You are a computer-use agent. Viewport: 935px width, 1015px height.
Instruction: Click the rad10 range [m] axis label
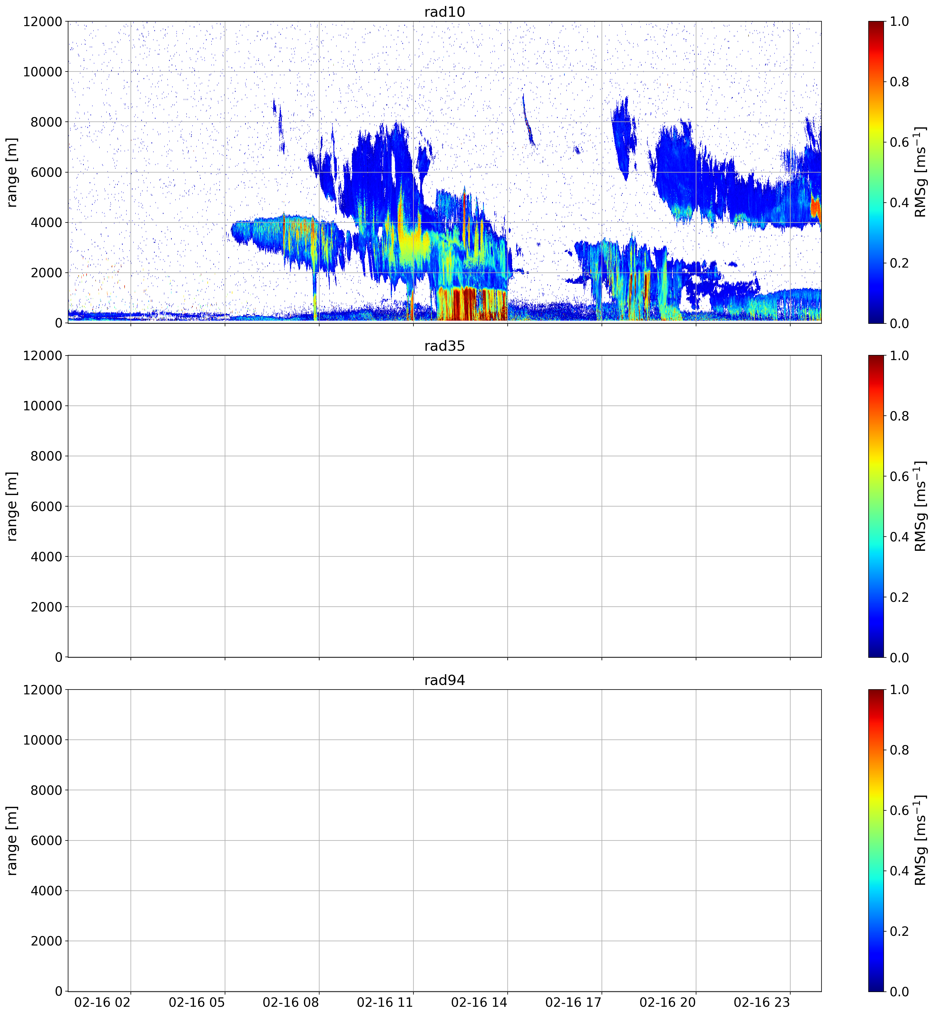[12, 172]
